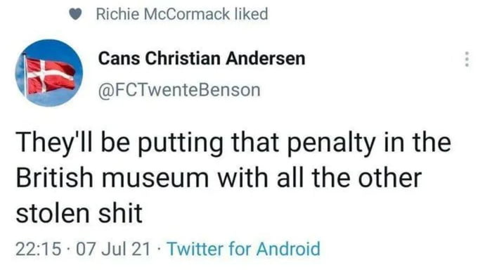Click the word 'British' in the tweet

[x=54, y=178]
